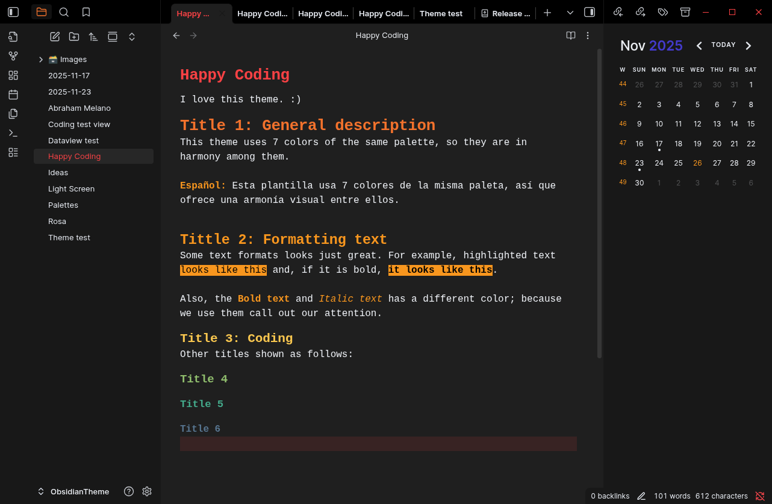This screenshot has height=504, width=772.
Task: Open backlinks tab in right sidebar
Action: (618, 12)
